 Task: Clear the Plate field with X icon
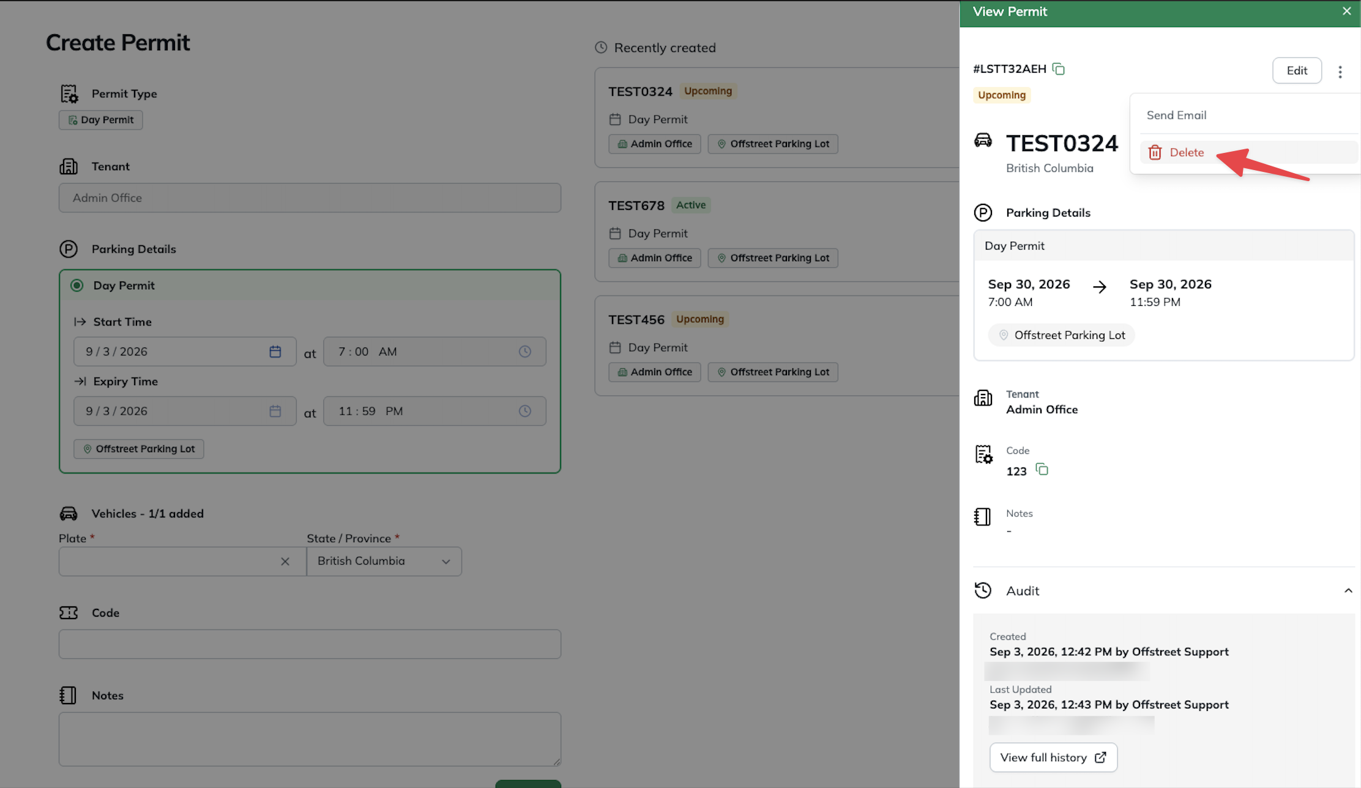[285, 562]
